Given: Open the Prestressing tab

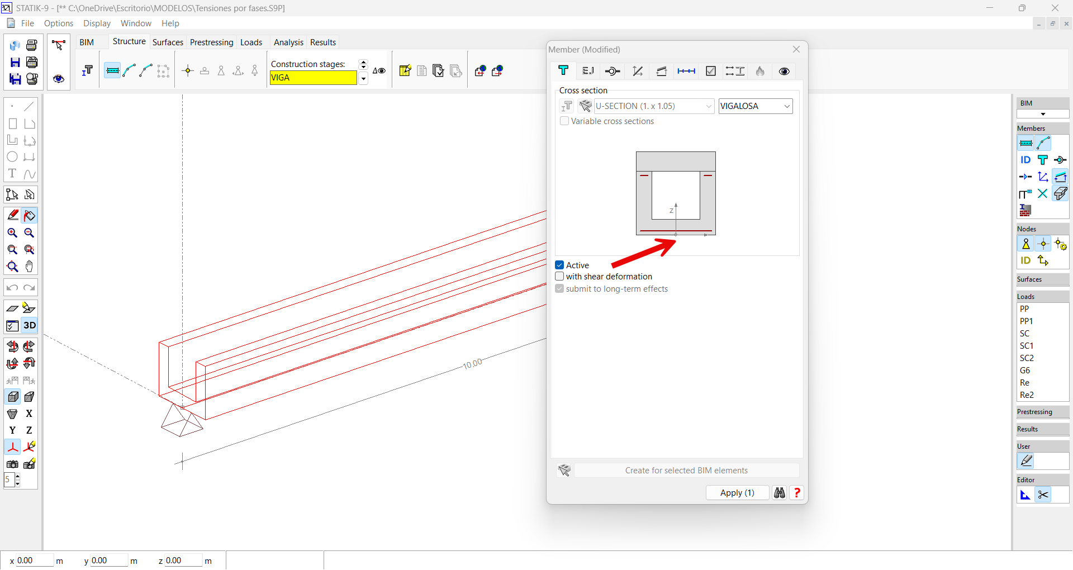Looking at the screenshot, I should coord(211,42).
